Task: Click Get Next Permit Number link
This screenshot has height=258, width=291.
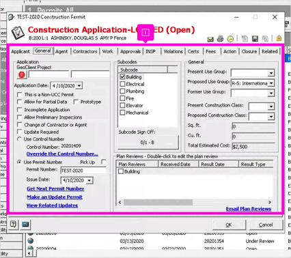Action: point(55,188)
